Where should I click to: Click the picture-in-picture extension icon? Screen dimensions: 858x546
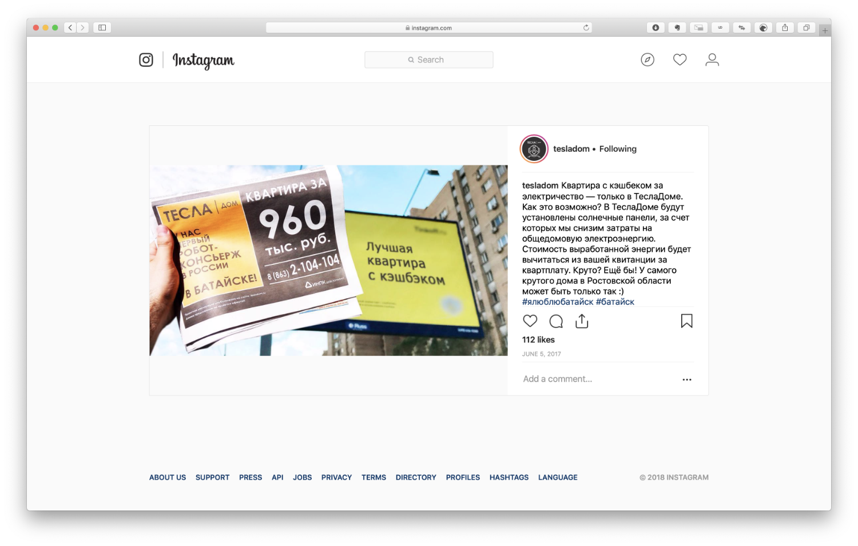(698, 27)
